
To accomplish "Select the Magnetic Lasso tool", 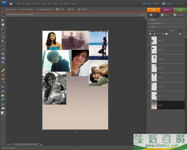I will click(3, 37).
